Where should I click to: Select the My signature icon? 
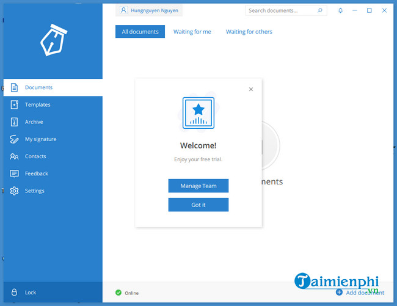(x=14, y=139)
